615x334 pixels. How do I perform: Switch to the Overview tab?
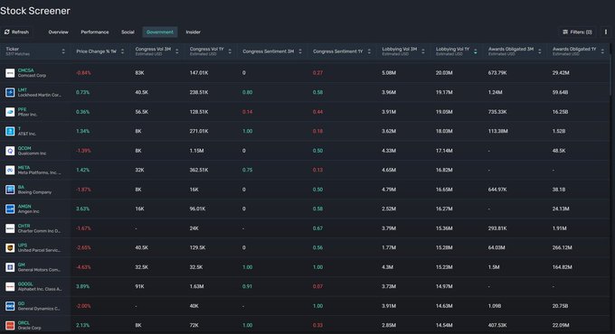pyautogui.click(x=58, y=32)
